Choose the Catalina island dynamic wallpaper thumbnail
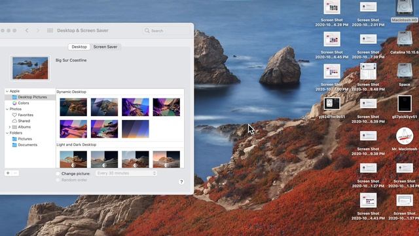This screenshot has height=236, width=419. pyautogui.click(x=104, y=107)
